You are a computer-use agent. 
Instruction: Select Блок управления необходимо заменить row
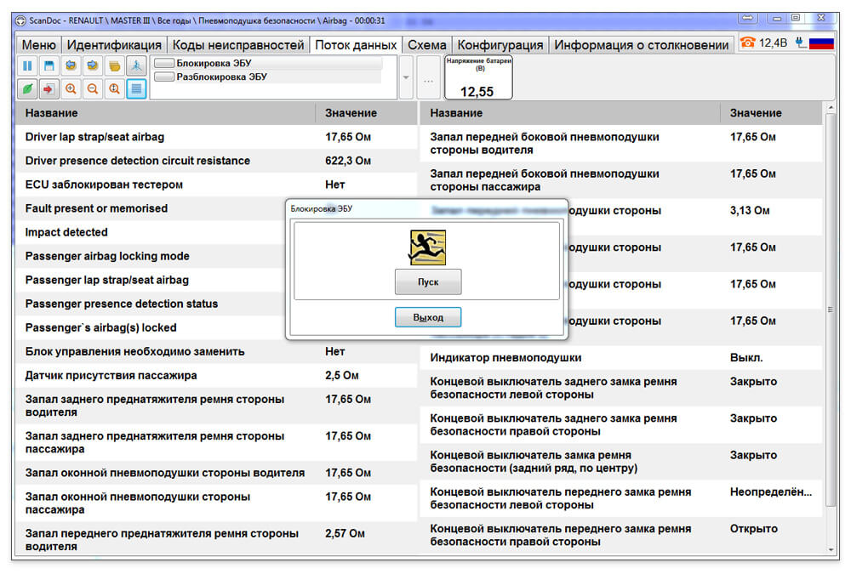point(216,352)
